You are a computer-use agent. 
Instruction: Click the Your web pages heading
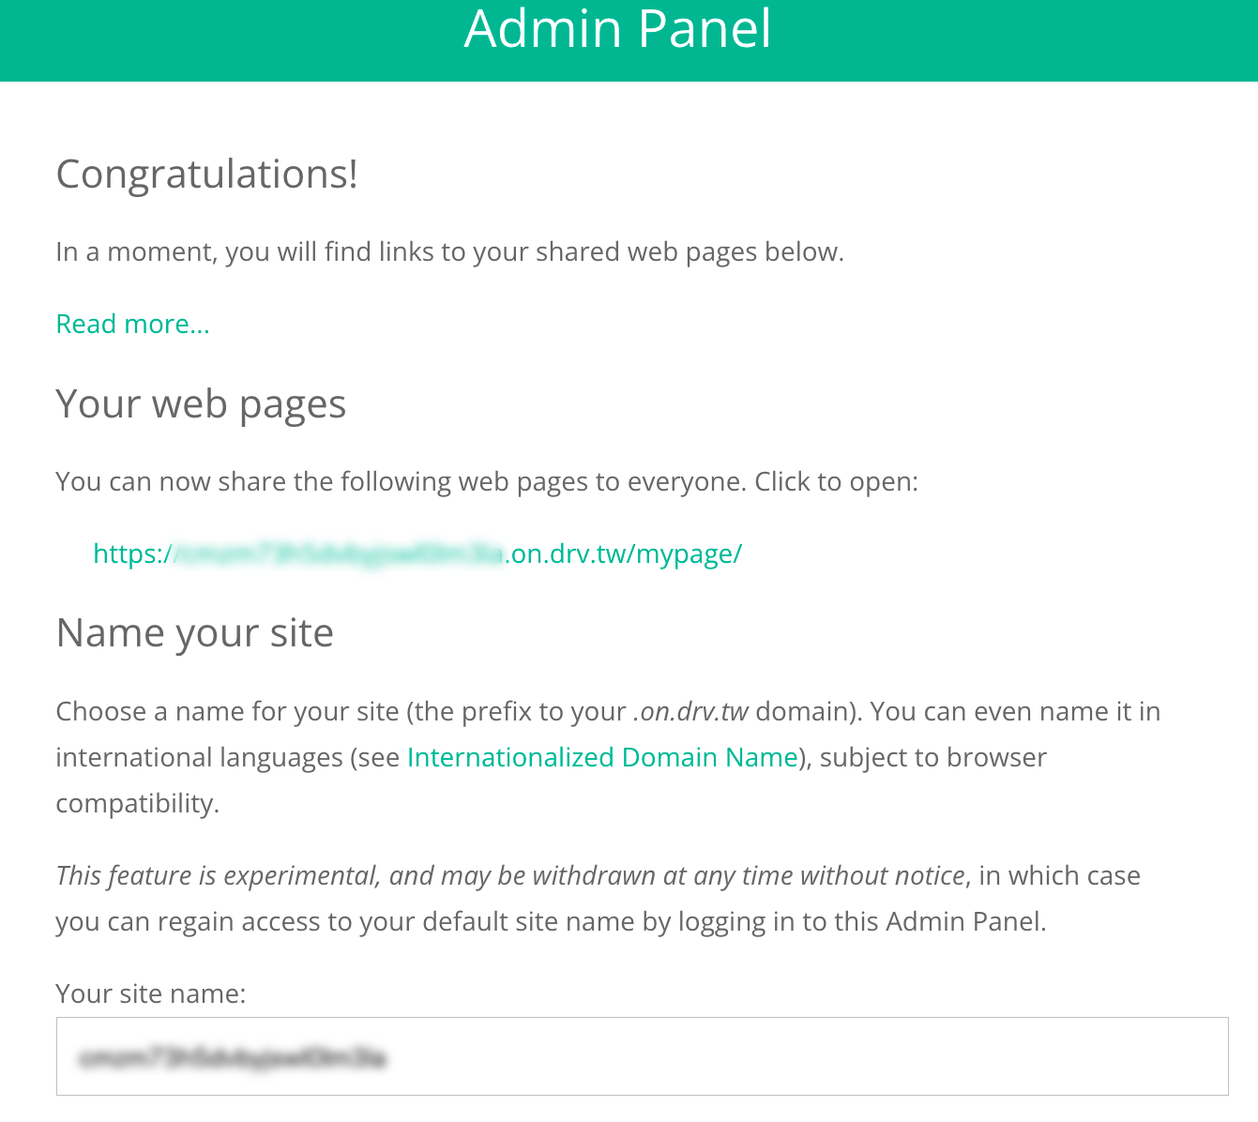tap(201, 403)
